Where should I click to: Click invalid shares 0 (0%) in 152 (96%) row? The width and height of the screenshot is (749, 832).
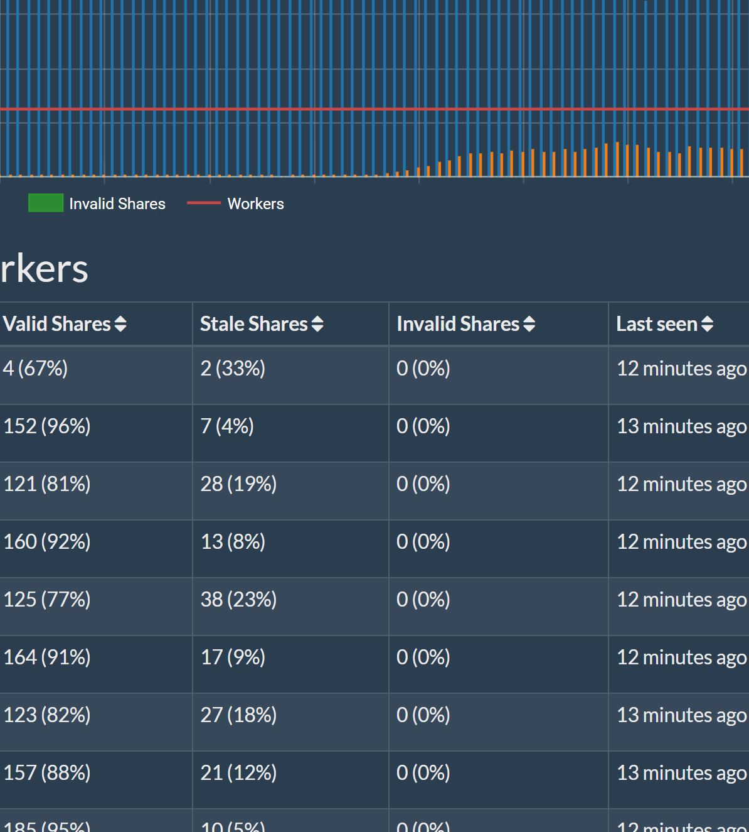coord(423,426)
